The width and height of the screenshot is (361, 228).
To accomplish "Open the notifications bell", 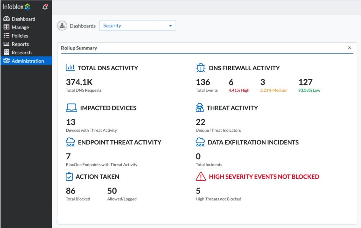I will point(45,7).
